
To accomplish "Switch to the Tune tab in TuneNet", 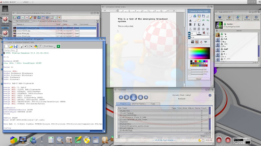I will click(153, 104).
